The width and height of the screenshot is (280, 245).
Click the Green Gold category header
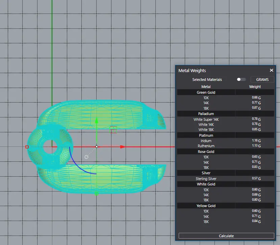(206, 92)
